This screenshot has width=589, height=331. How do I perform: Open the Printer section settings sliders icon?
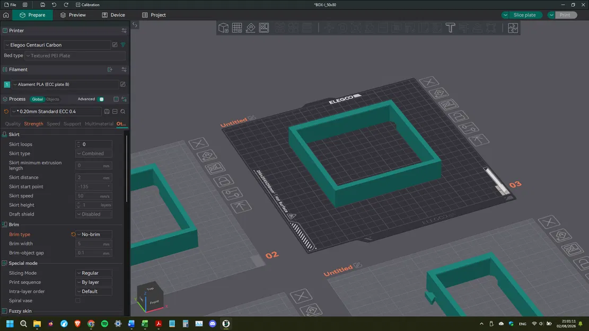coord(124,30)
